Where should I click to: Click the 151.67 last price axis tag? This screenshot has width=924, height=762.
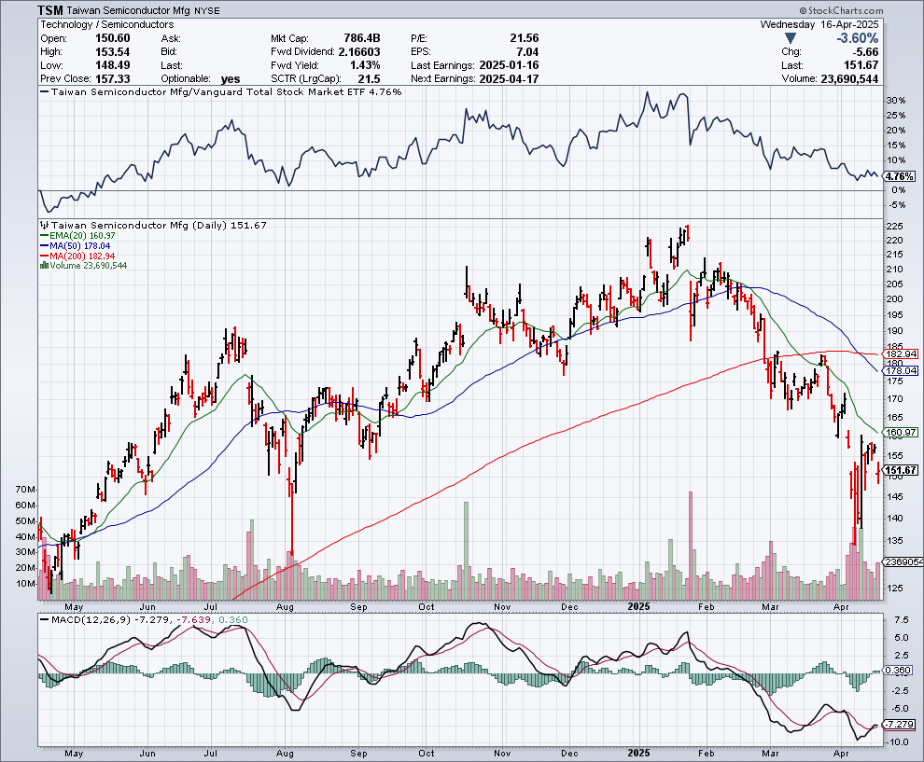(902, 470)
